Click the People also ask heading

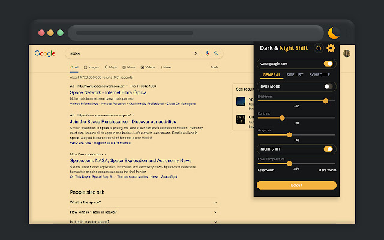(87, 192)
